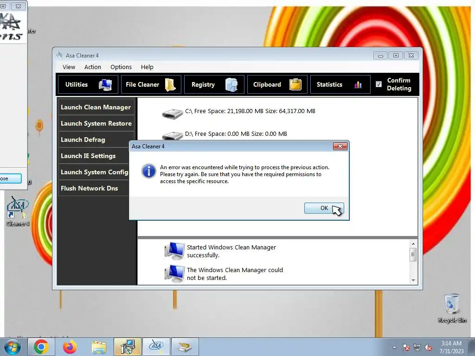Screen dimensions: 475x356
Task: Click the drive utility taskbar icon
Action: (x=185, y=347)
